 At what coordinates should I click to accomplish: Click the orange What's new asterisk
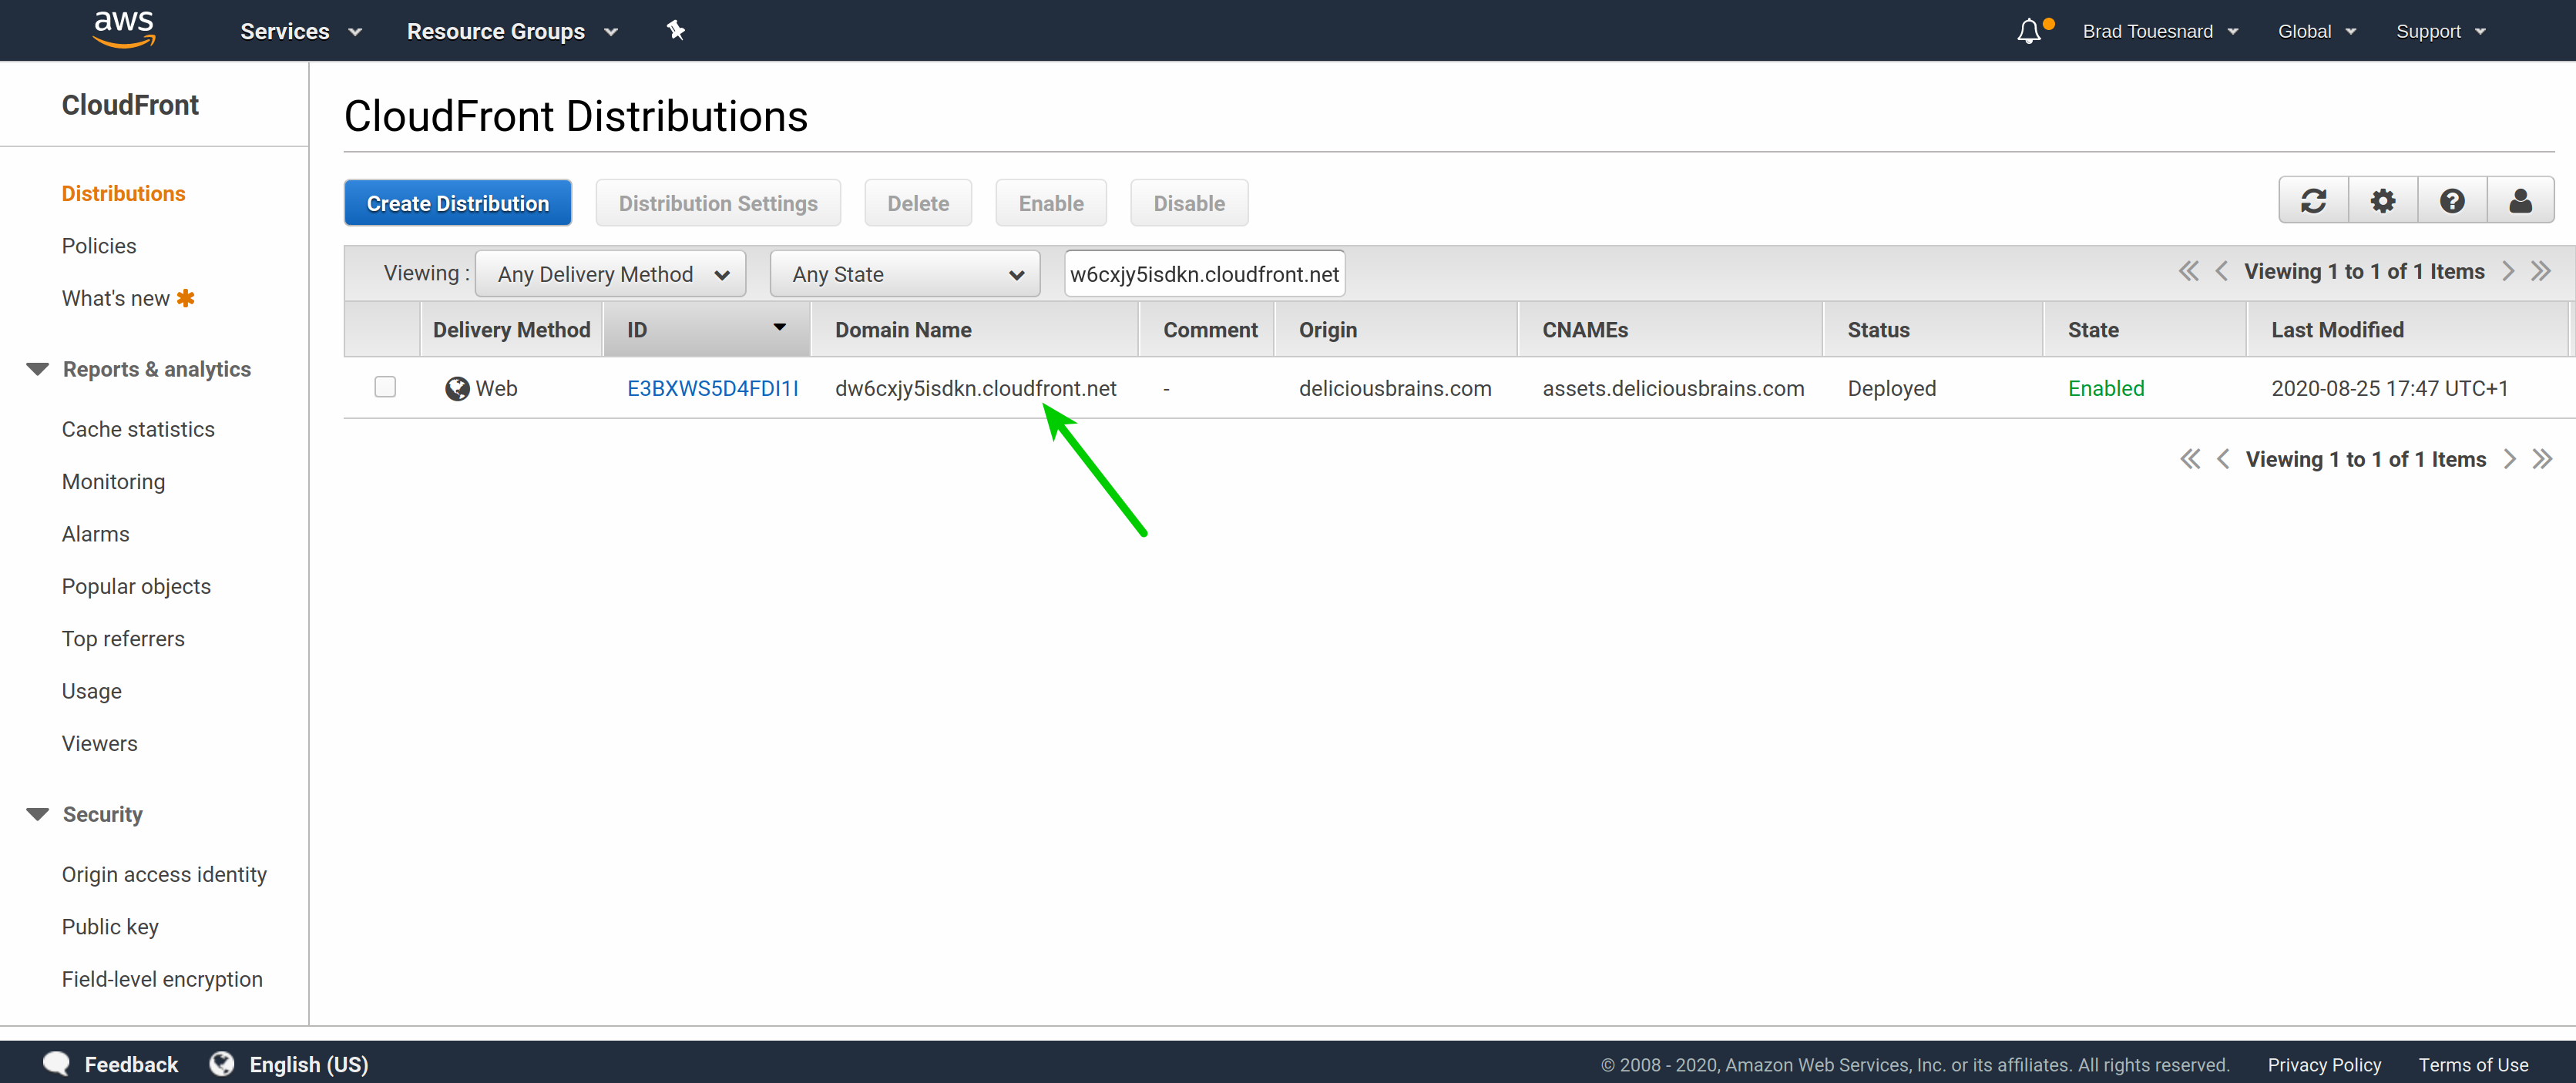click(x=186, y=298)
